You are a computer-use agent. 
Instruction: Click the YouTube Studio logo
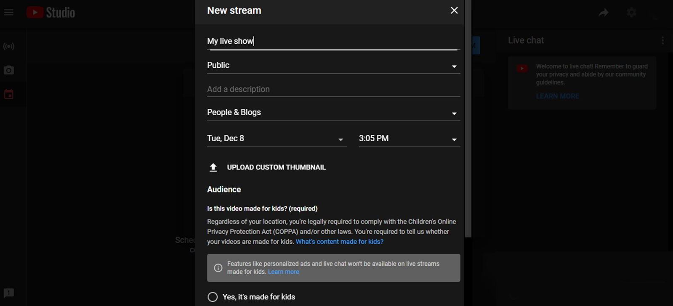pos(51,13)
